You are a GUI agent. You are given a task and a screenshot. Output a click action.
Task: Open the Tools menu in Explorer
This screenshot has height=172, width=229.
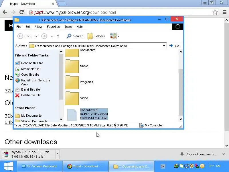pos(68,27)
